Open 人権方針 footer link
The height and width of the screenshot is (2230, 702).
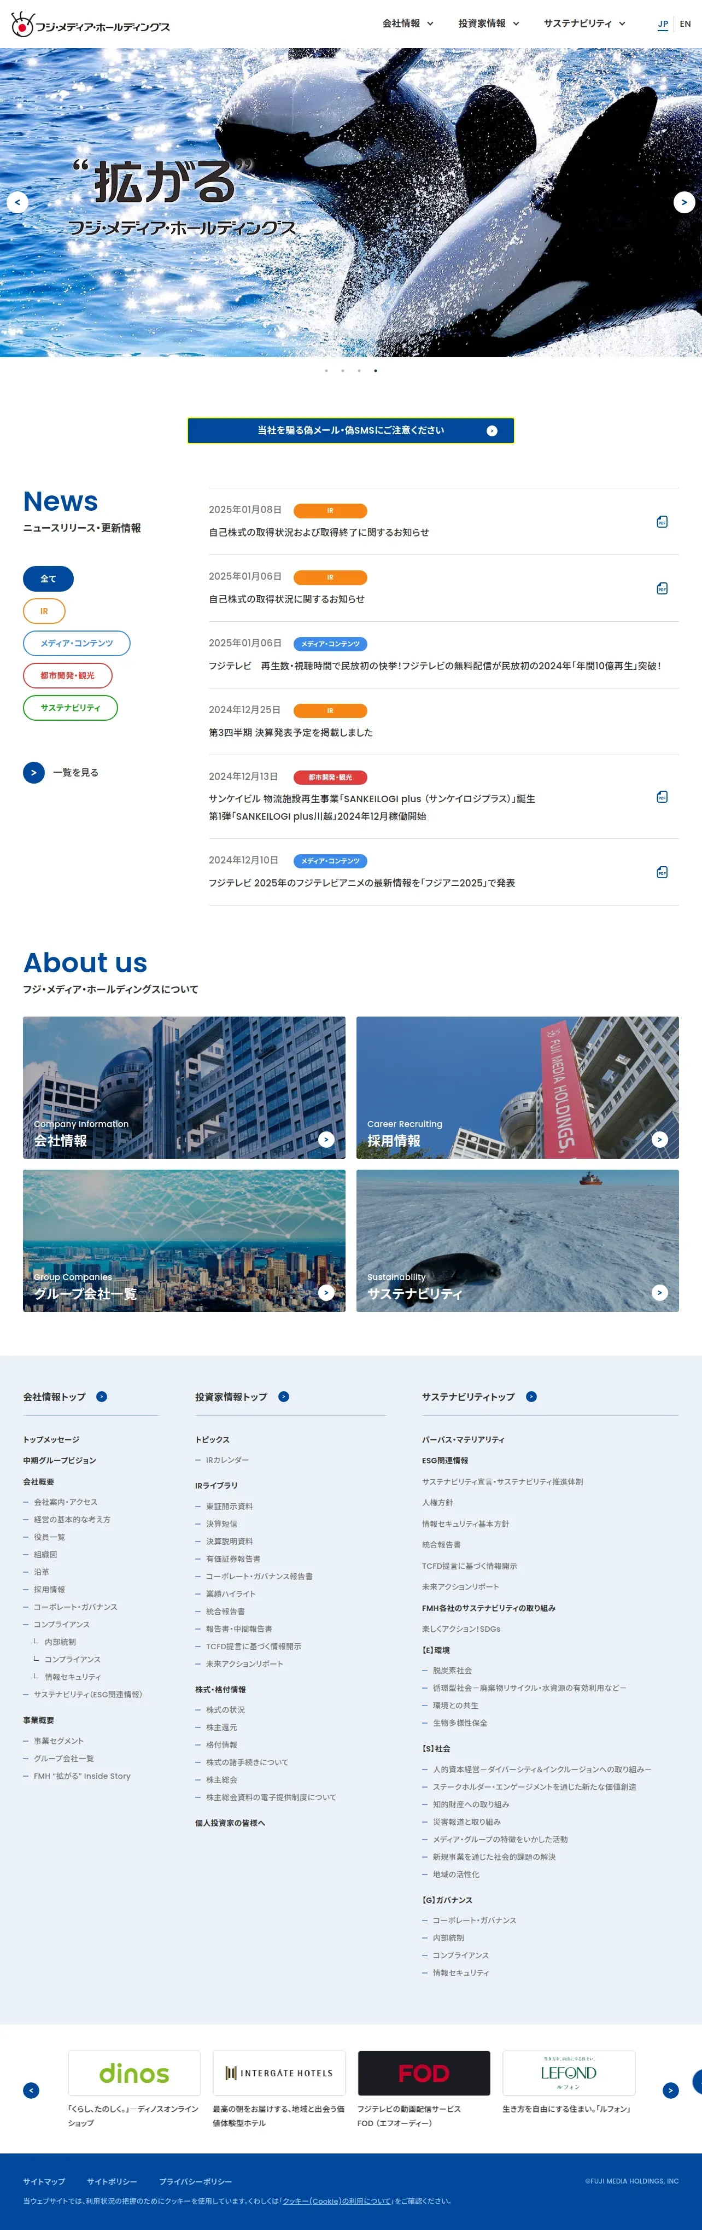tap(438, 1503)
